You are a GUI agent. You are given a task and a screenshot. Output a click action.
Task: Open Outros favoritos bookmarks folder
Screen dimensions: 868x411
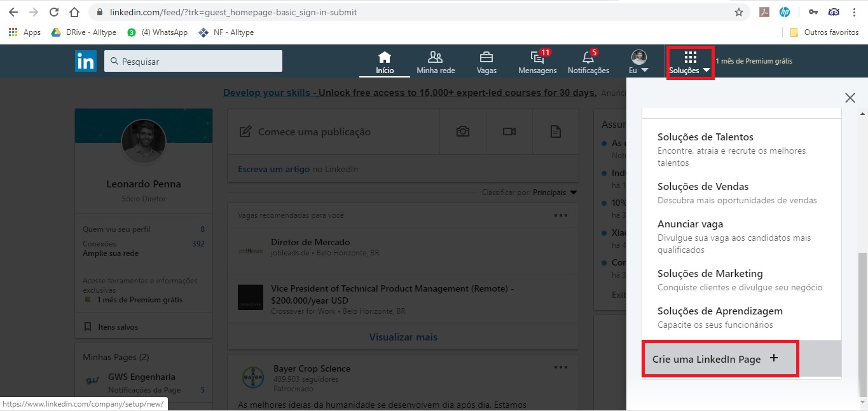pyautogui.click(x=824, y=32)
